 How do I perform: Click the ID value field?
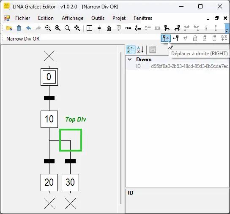click(x=190, y=66)
